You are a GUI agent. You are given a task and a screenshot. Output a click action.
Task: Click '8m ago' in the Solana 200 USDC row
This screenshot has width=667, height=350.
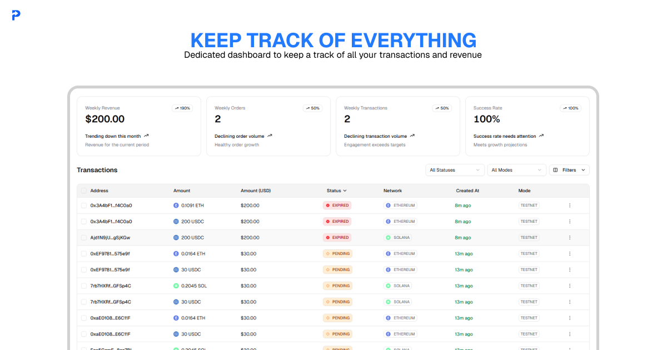pyautogui.click(x=463, y=238)
